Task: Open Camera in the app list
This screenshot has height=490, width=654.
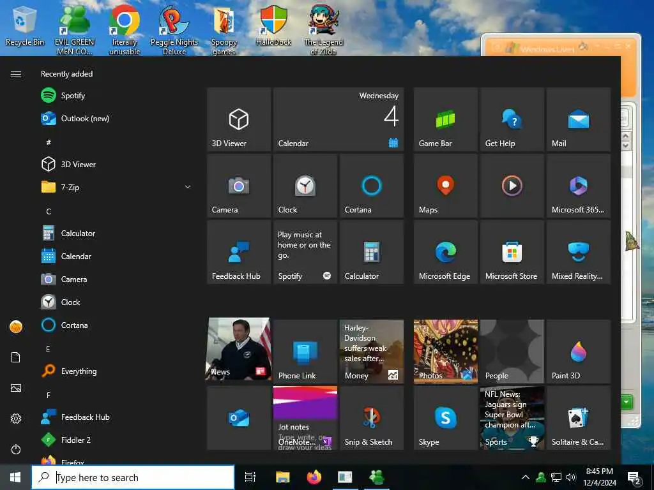Action: 117,279
